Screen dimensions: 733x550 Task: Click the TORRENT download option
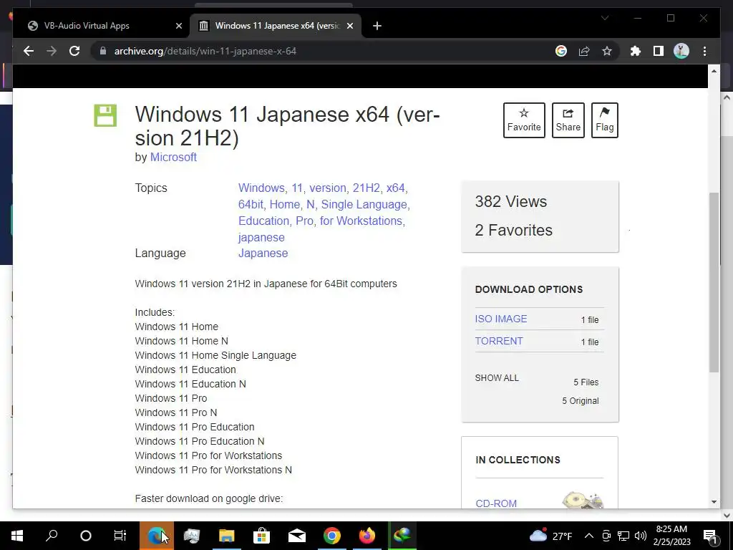[x=499, y=341]
